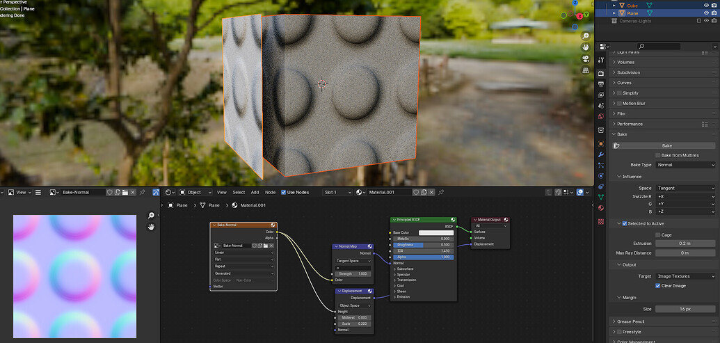Open the Target Image Textures dropdown

[685, 276]
